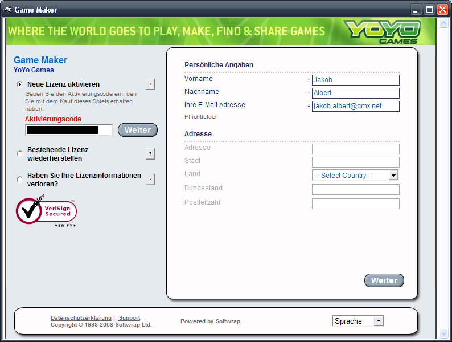This screenshot has height=342, width=452.
Task: Click the Game Maker title bar icon
Action: click(x=7, y=10)
